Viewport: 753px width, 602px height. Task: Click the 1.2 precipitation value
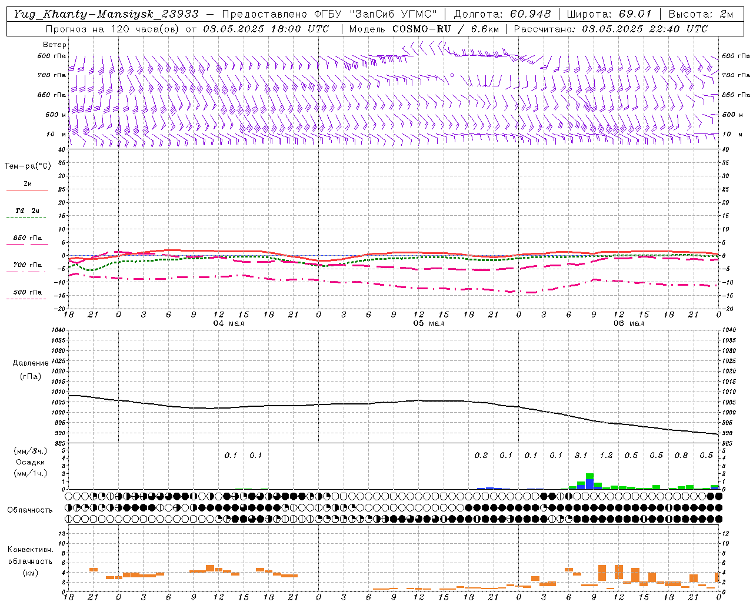607,456
